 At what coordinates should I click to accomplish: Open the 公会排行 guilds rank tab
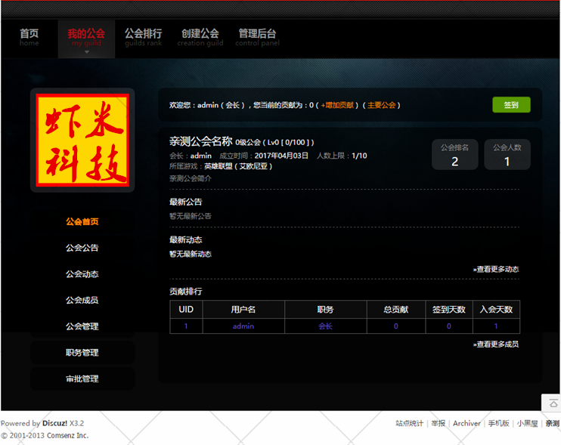[143, 38]
